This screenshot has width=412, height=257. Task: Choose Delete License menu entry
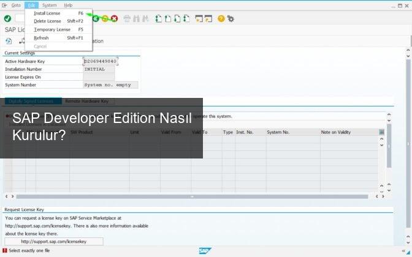[x=47, y=21]
